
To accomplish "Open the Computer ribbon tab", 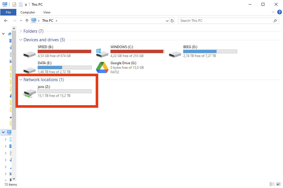I will 28,12.
